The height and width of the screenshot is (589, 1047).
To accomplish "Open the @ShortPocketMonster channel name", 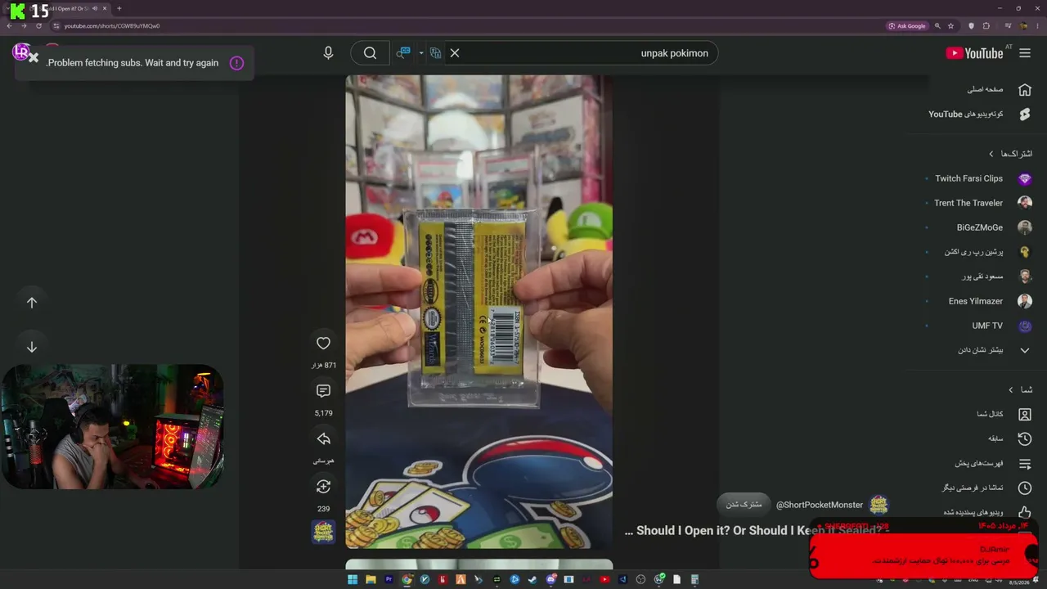I will click(x=819, y=505).
